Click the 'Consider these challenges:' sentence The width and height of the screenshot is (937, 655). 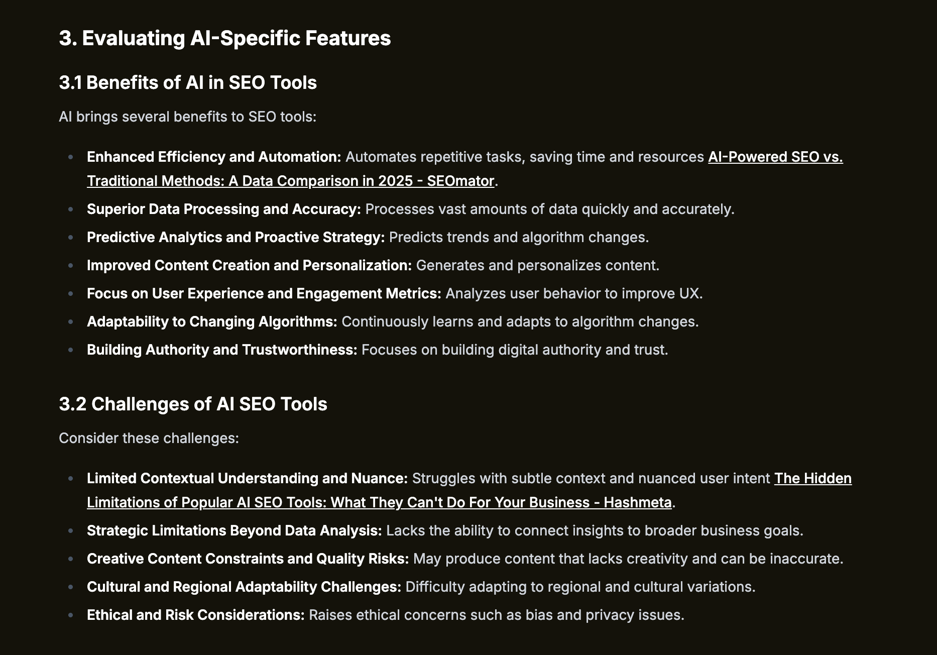click(149, 438)
